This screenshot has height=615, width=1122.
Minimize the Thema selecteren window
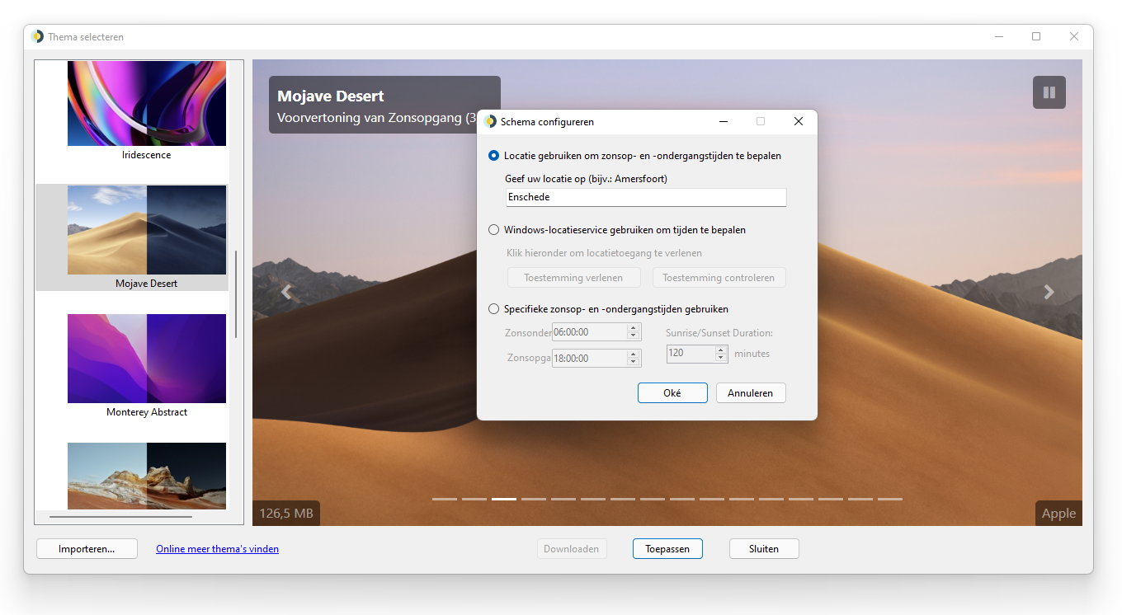(999, 36)
